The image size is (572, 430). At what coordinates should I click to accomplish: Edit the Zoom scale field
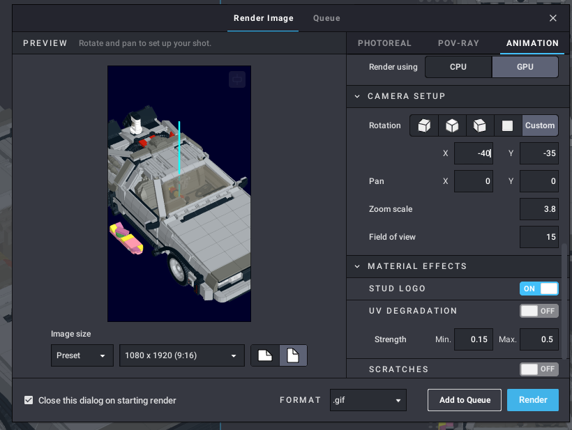click(539, 209)
